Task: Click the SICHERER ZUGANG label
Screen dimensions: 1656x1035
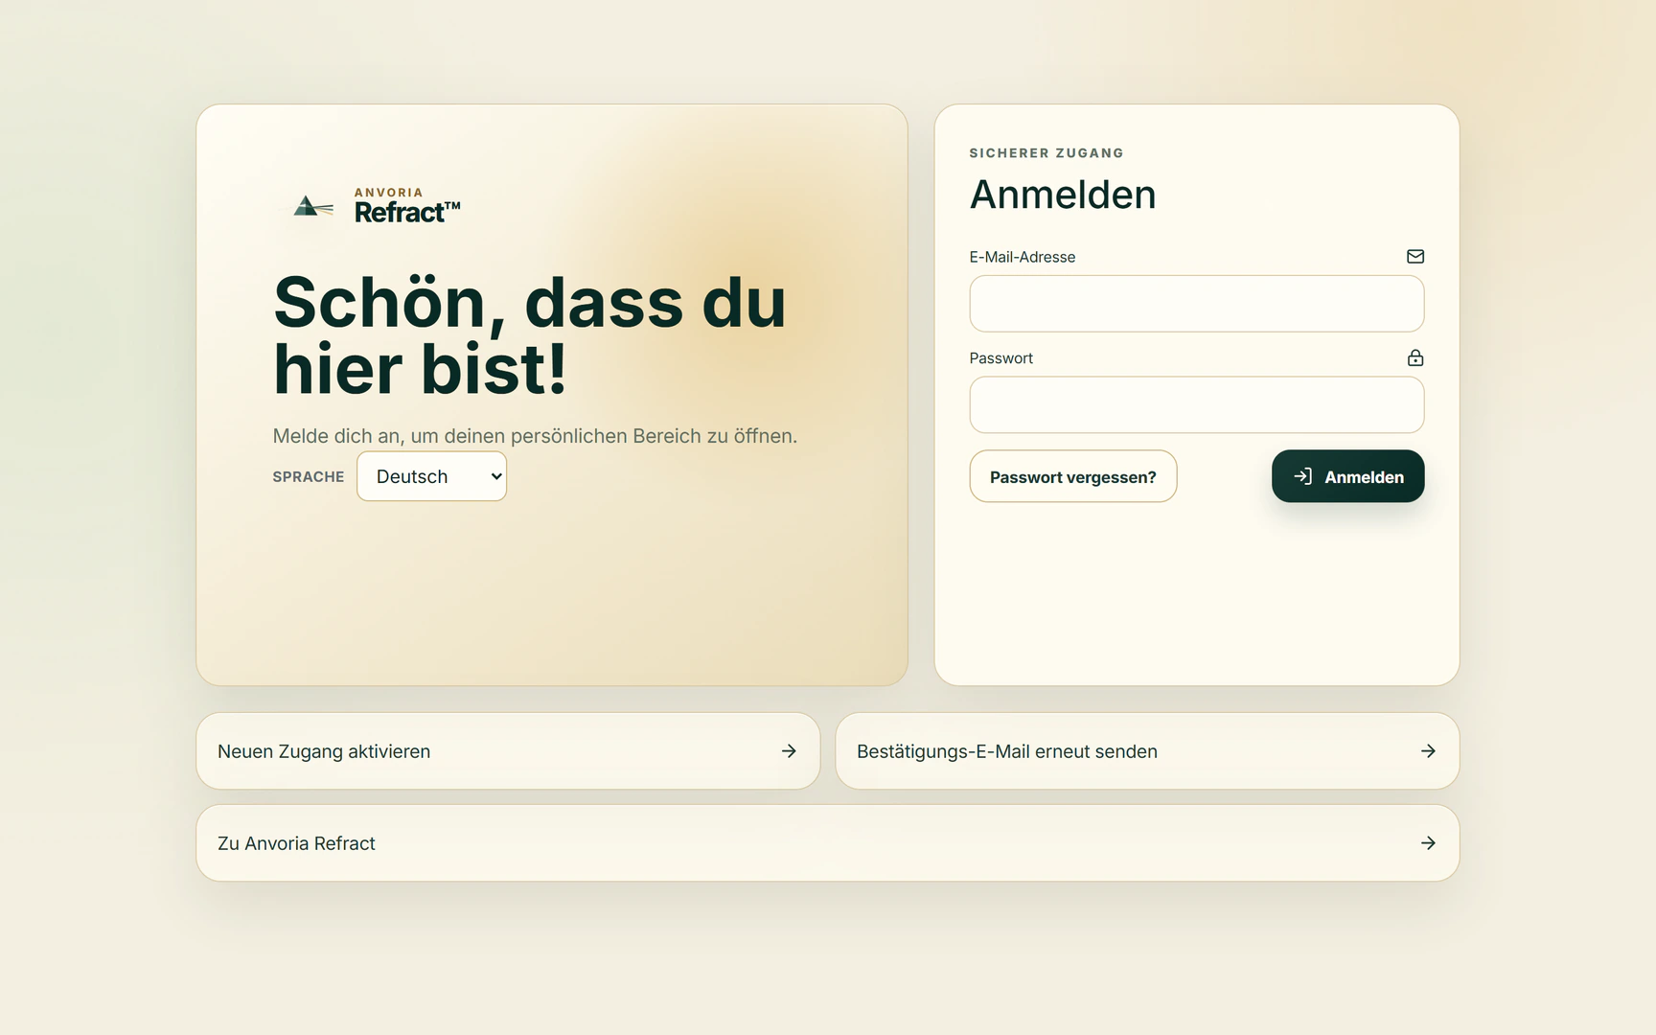Action: click(1046, 153)
